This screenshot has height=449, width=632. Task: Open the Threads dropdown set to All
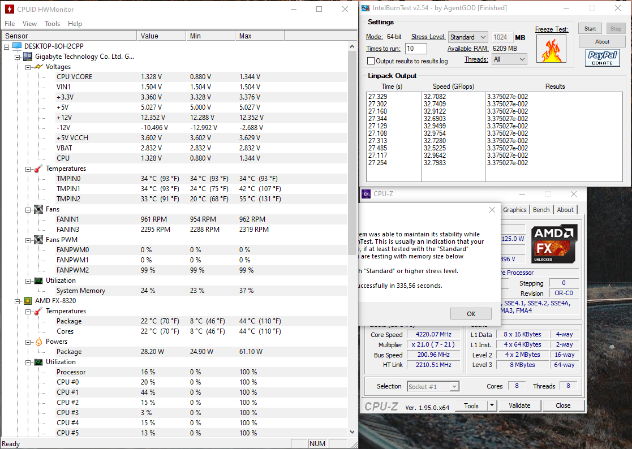pyautogui.click(x=509, y=59)
